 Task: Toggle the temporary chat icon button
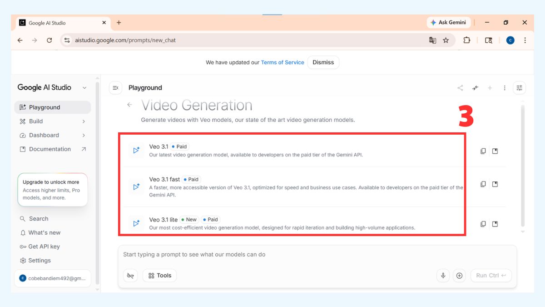(131, 276)
